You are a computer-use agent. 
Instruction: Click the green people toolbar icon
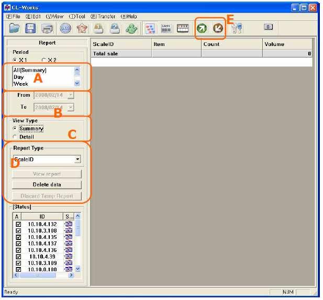[131, 28]
